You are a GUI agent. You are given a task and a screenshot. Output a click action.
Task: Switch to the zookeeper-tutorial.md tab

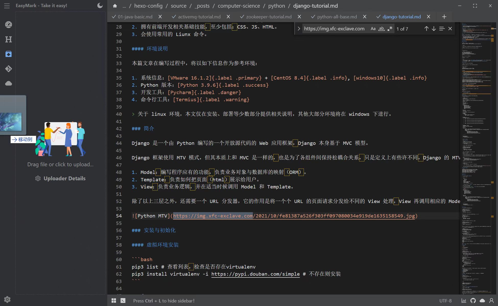pos(269,17)
